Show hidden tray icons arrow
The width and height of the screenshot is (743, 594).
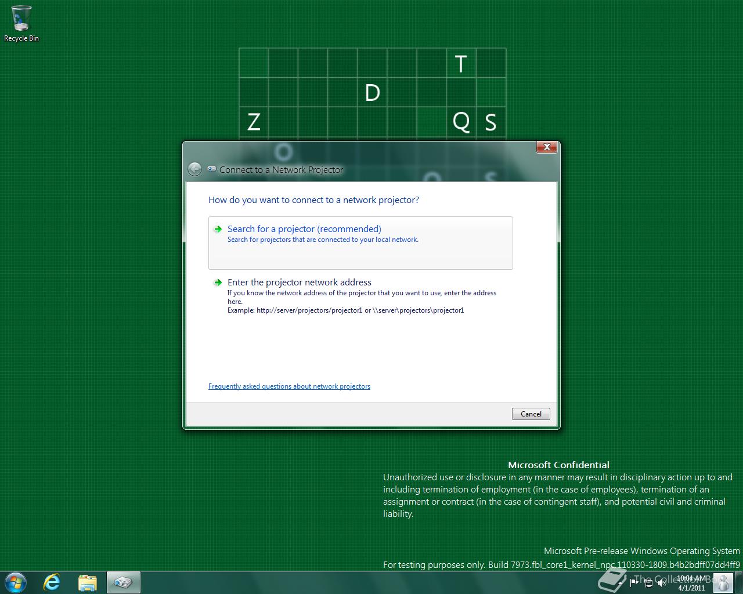(620, 582)
